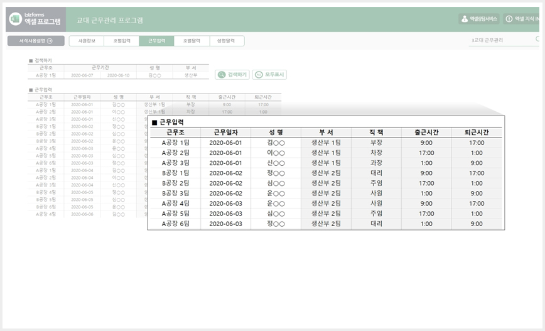Screen dimensions: 545x331
Task: Select 이○○ in the 2020-06-04 row
Action: 118,178
